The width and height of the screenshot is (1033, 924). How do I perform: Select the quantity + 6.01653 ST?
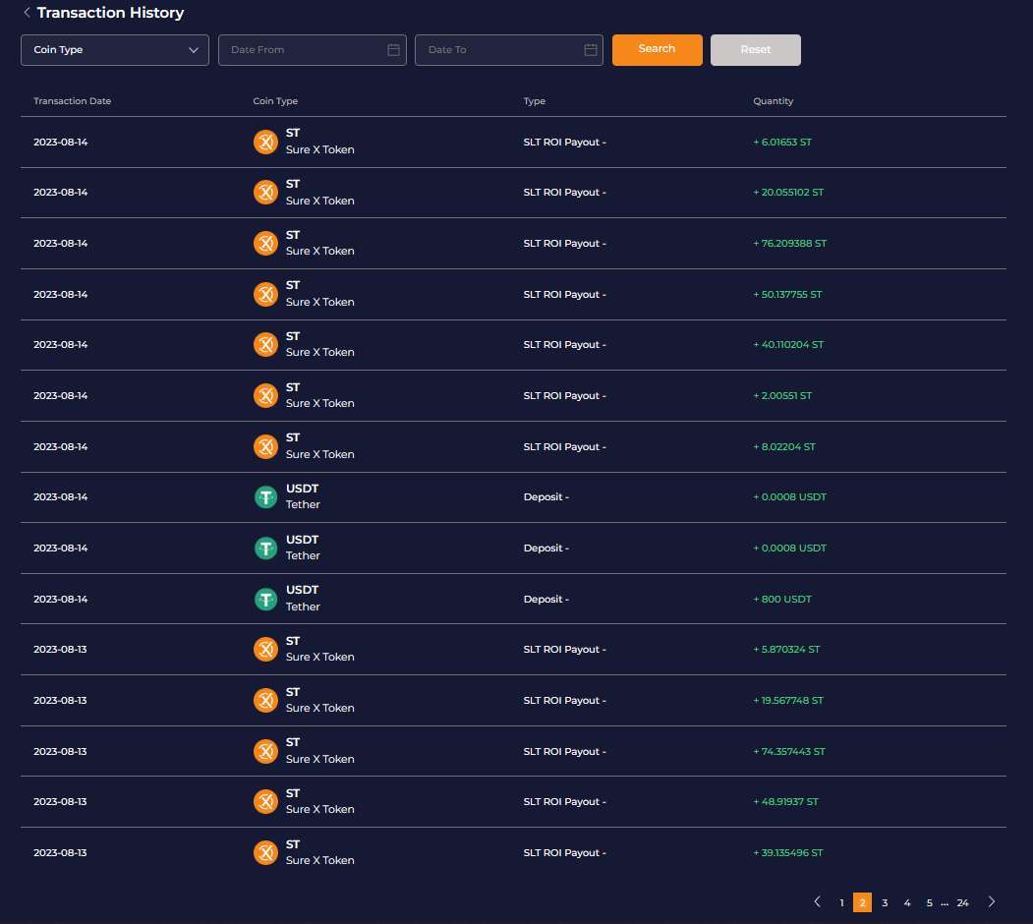(x=782, y=142)
